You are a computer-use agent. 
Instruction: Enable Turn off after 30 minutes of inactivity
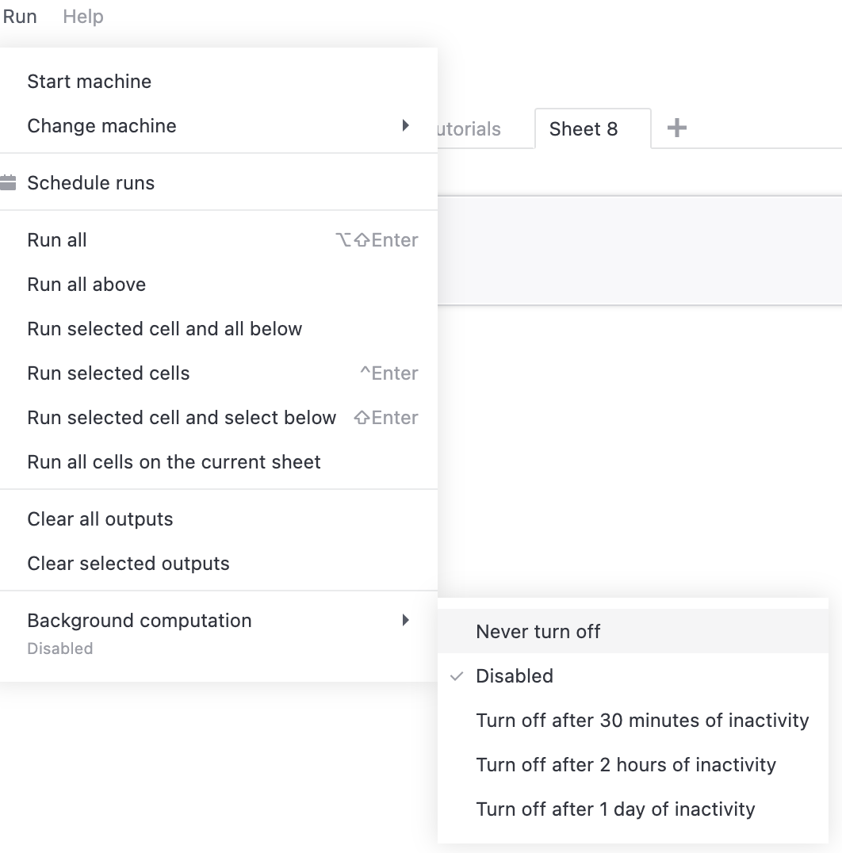coord(642,721)
